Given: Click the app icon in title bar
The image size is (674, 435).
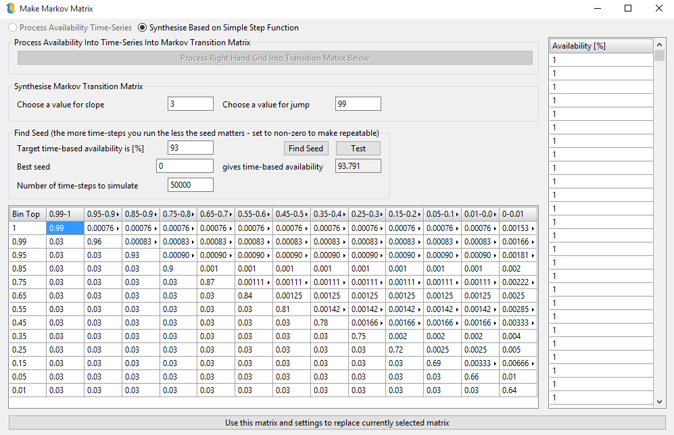Looking at the screenshot, I should pyautogui.click(x=10, y=9).
